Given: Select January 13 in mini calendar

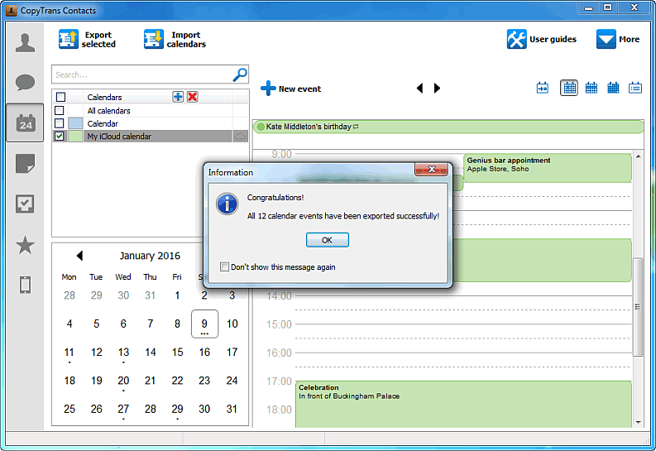Looking at the screenshot, I should pos(123,353).
